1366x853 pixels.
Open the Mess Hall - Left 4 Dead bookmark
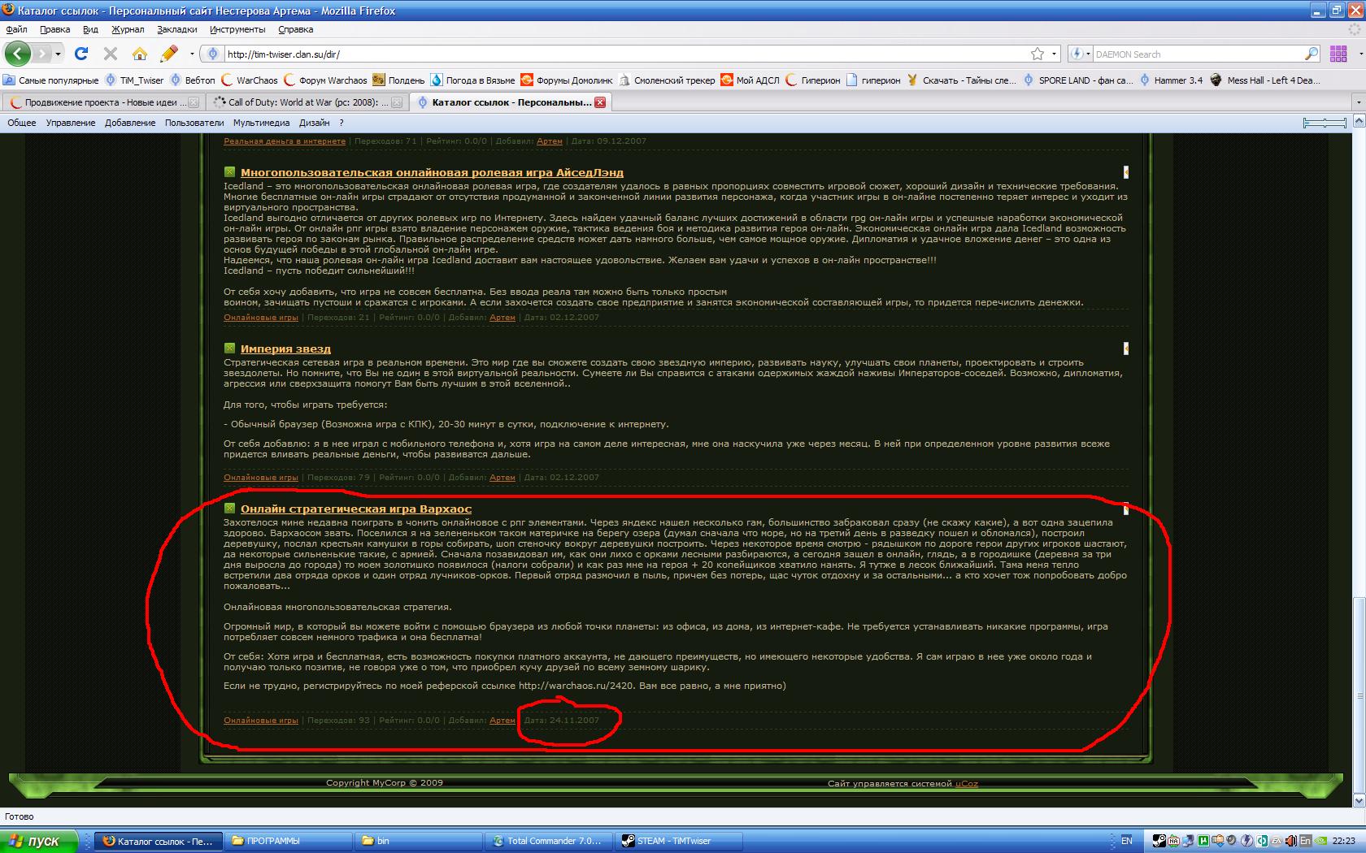pyautogui.click(x=1265, y=80)
